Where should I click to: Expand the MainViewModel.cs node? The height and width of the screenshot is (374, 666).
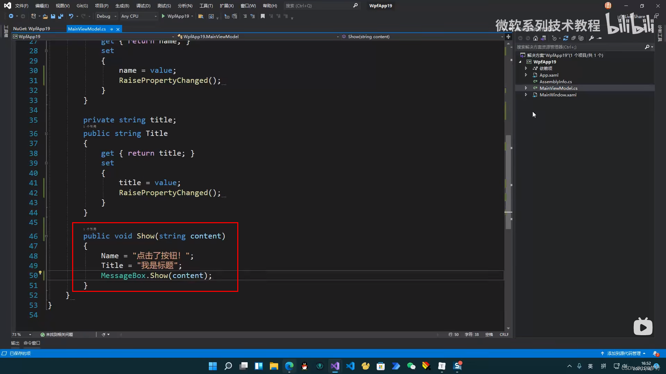click(x=526, y=88)
